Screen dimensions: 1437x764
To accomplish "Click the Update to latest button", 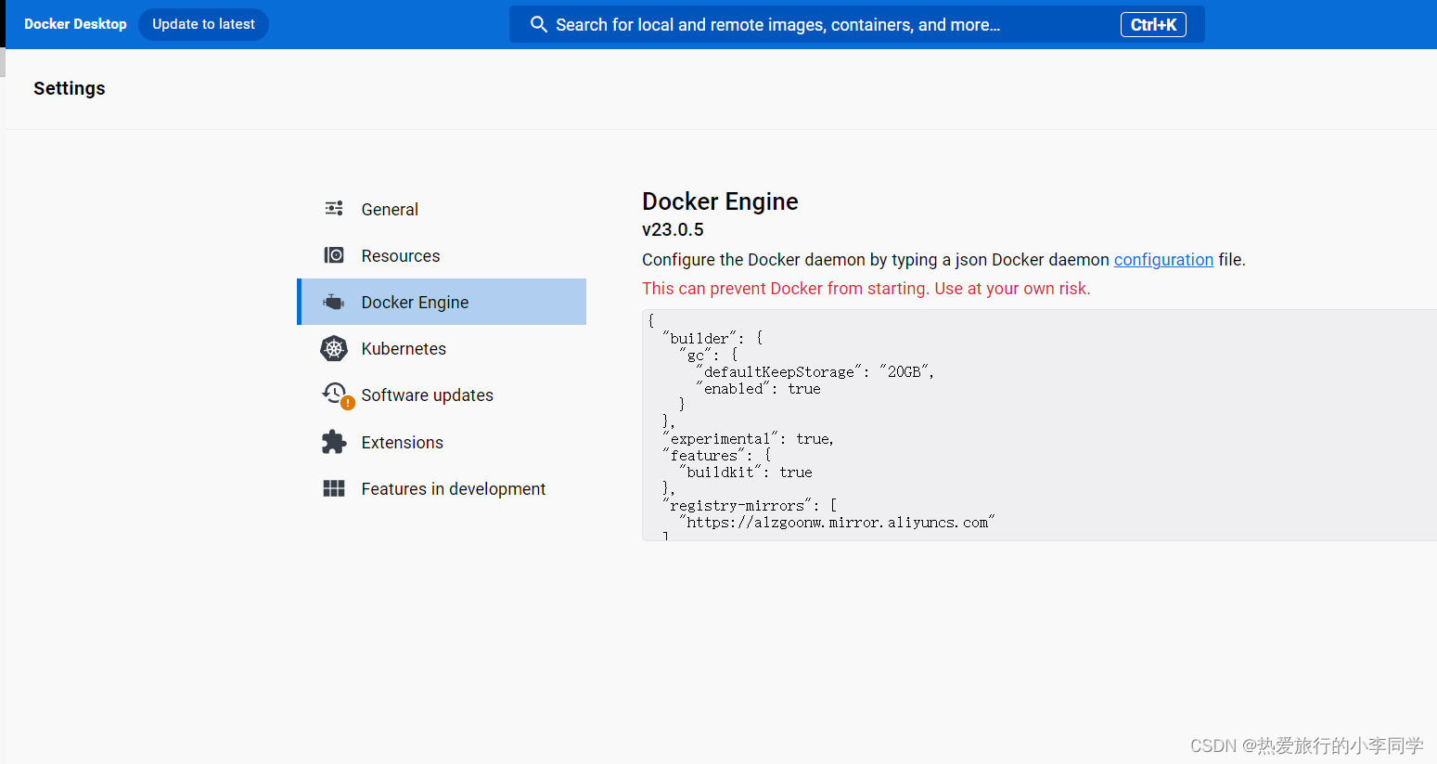I will pyautogui.click(x=203, y=24).
